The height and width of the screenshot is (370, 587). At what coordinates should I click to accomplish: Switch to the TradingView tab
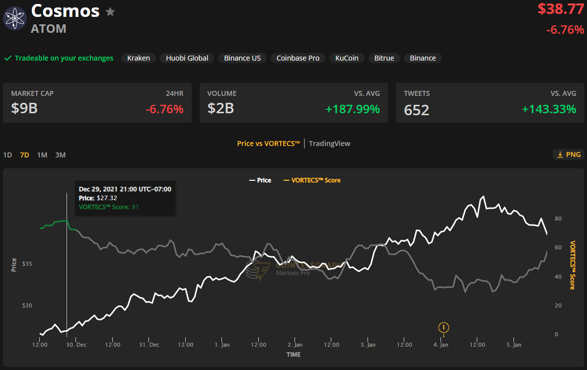point(329,144)
